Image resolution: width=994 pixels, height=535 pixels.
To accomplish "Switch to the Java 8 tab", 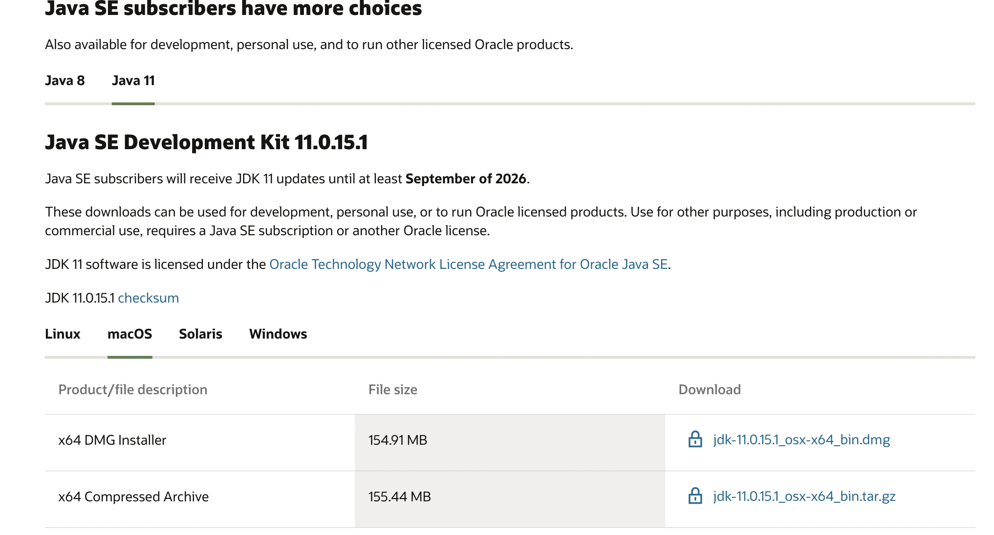I will coord(65,80).
